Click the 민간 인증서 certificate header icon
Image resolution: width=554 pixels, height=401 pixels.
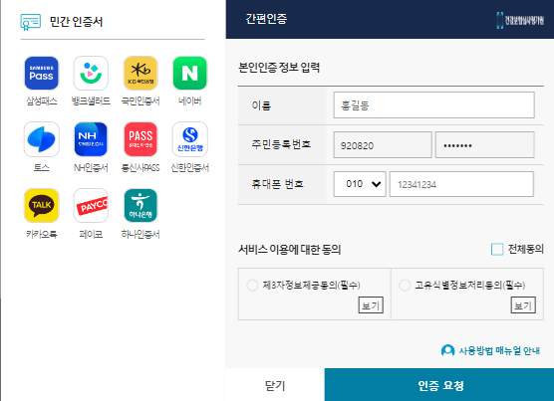coord(30,22)
